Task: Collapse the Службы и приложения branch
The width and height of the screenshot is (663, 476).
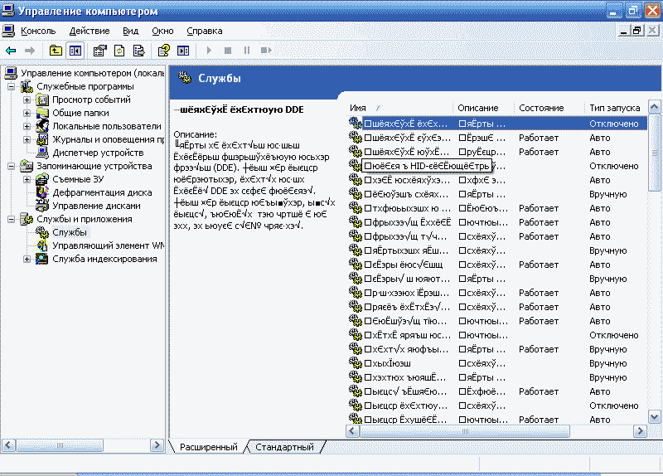Action: point(12,219)
